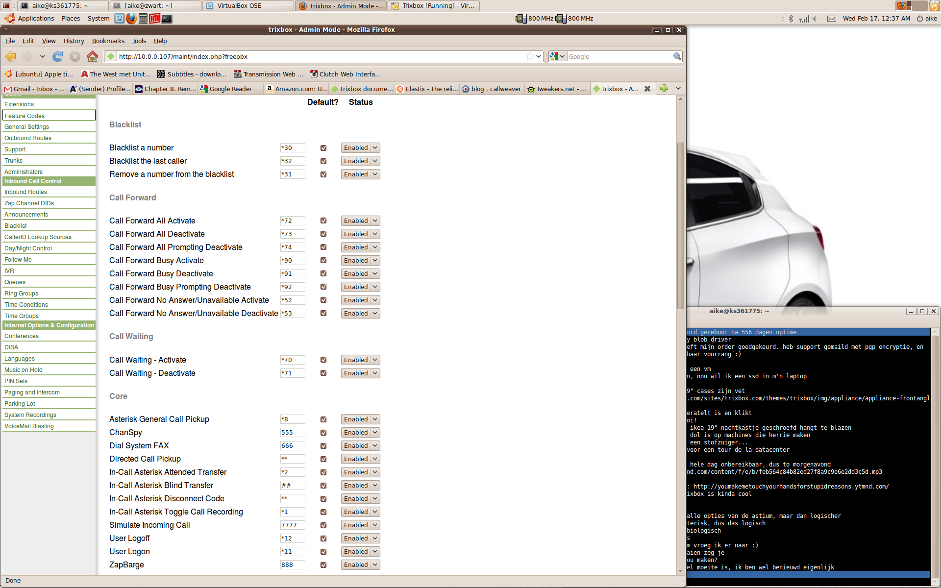The image size is (941, 588).
Task: Open the Applications menu in top panel
Action: [x=36, y=19]
